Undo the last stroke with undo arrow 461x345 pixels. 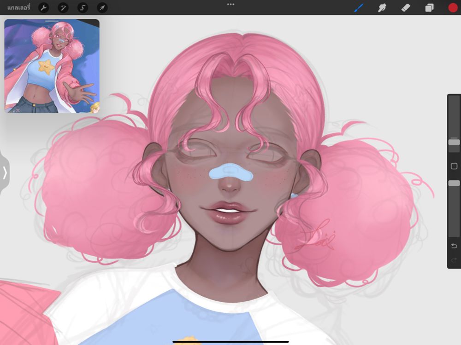pos(454,246)
